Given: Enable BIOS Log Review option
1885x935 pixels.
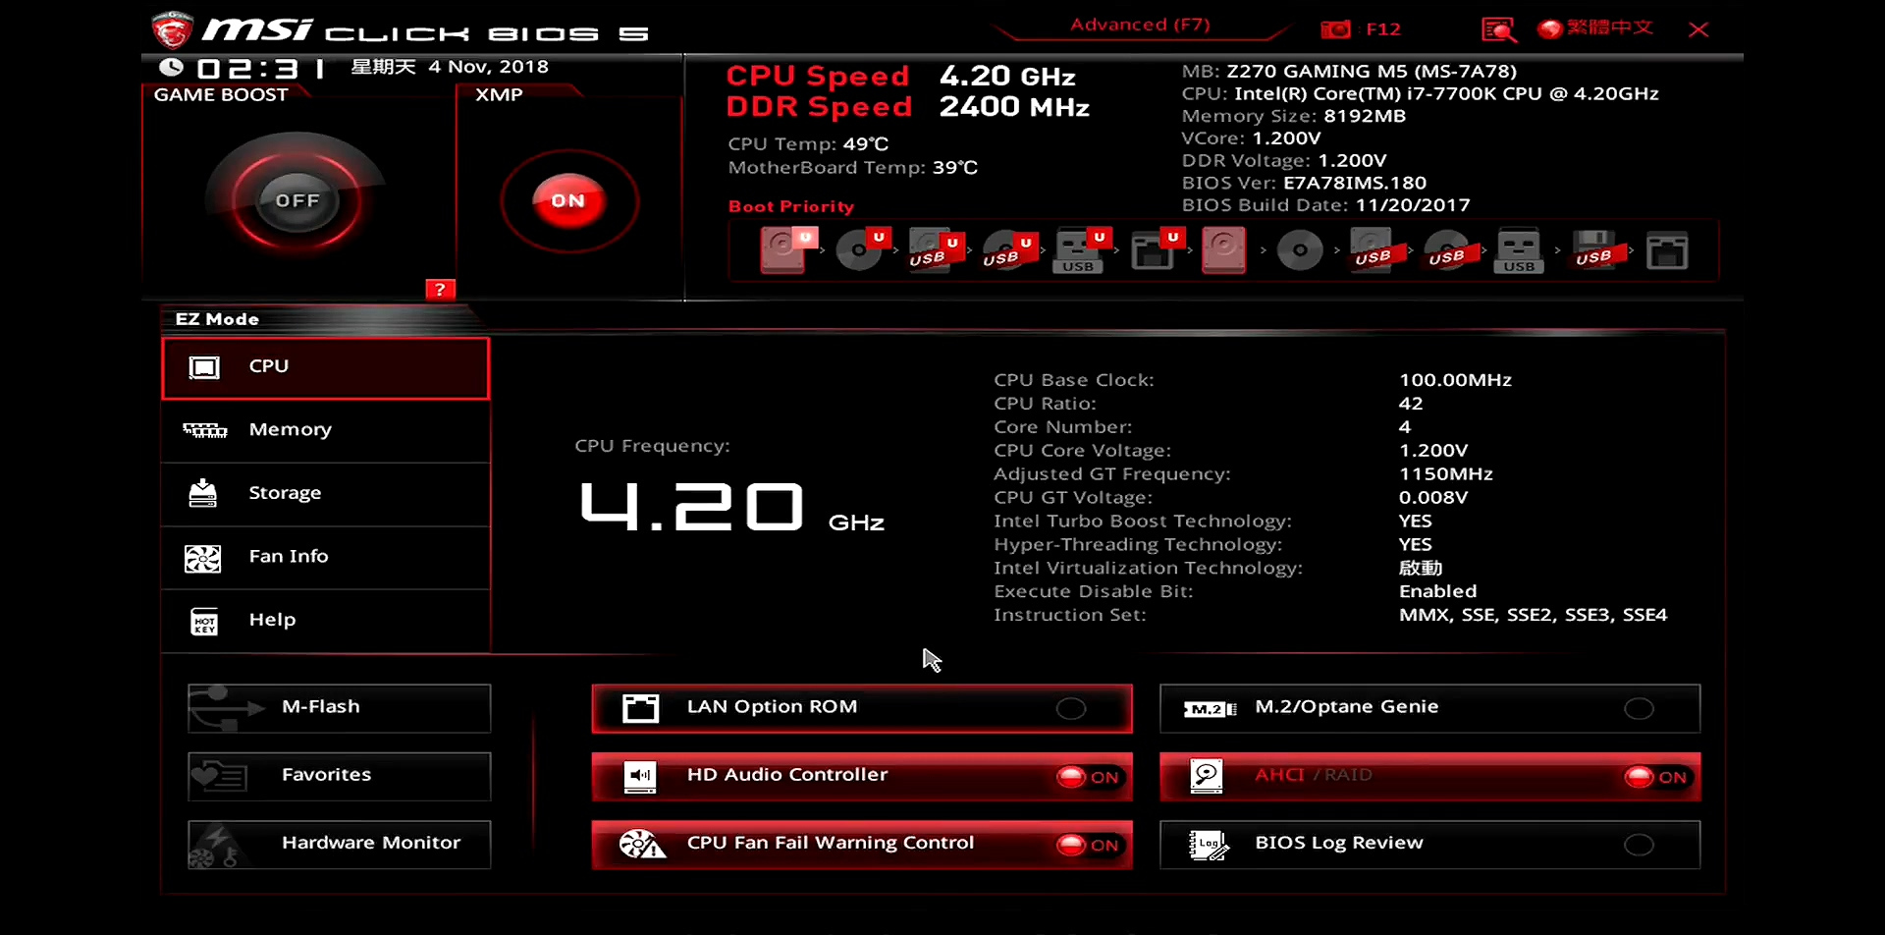Looking at the screenshot, I should tap(1638, 845).
